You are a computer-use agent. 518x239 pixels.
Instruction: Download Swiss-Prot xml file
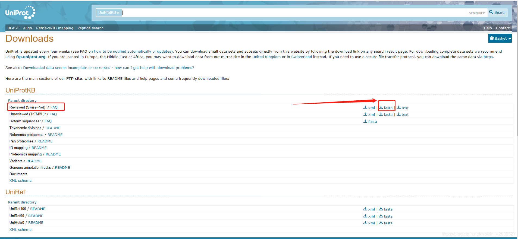(369, 108)
